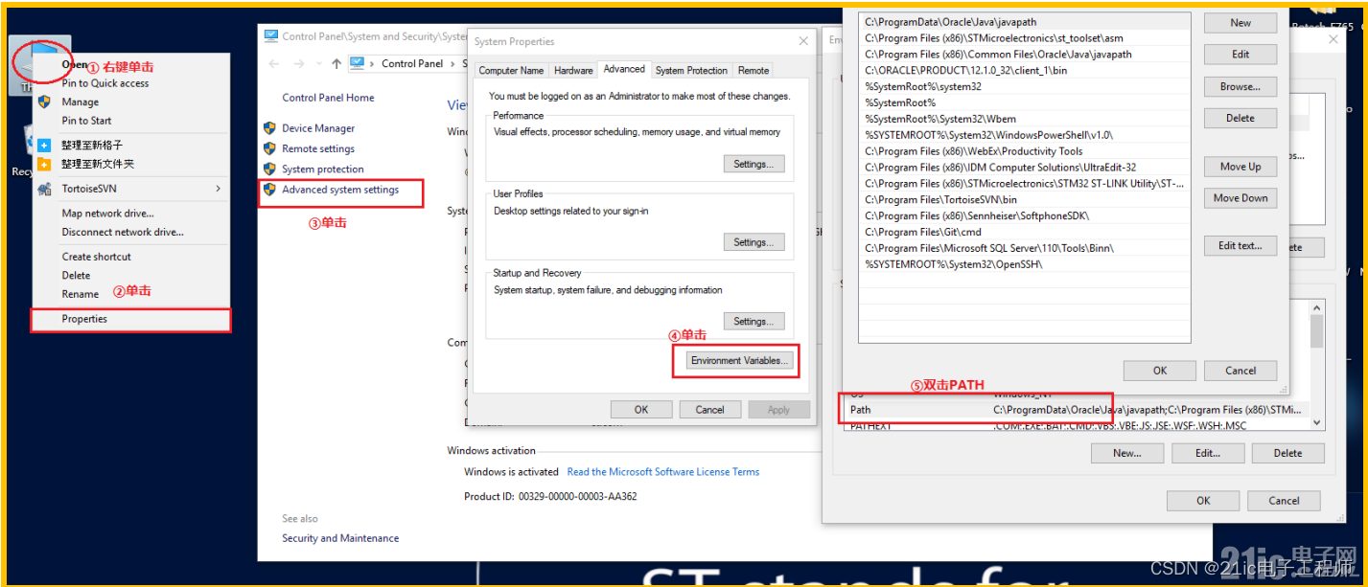Image resolution: width=1368 pixels, height=587 pixels.
Task: Open the Remote tab
Action: (x=754, y=70)
